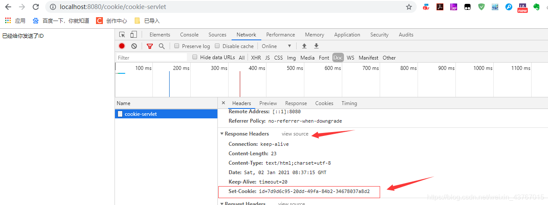Image resolution: width=548 pixels, height=205 pixels.
Task: Import HAR file with upload arrow
Action: pos(304,46)
